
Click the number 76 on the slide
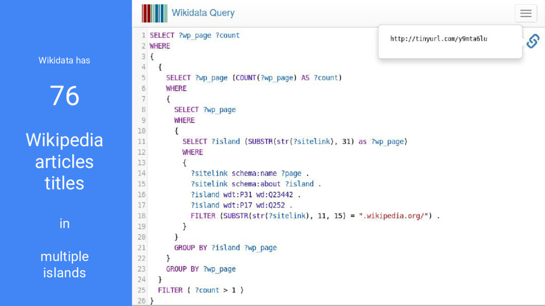(64, 96)
